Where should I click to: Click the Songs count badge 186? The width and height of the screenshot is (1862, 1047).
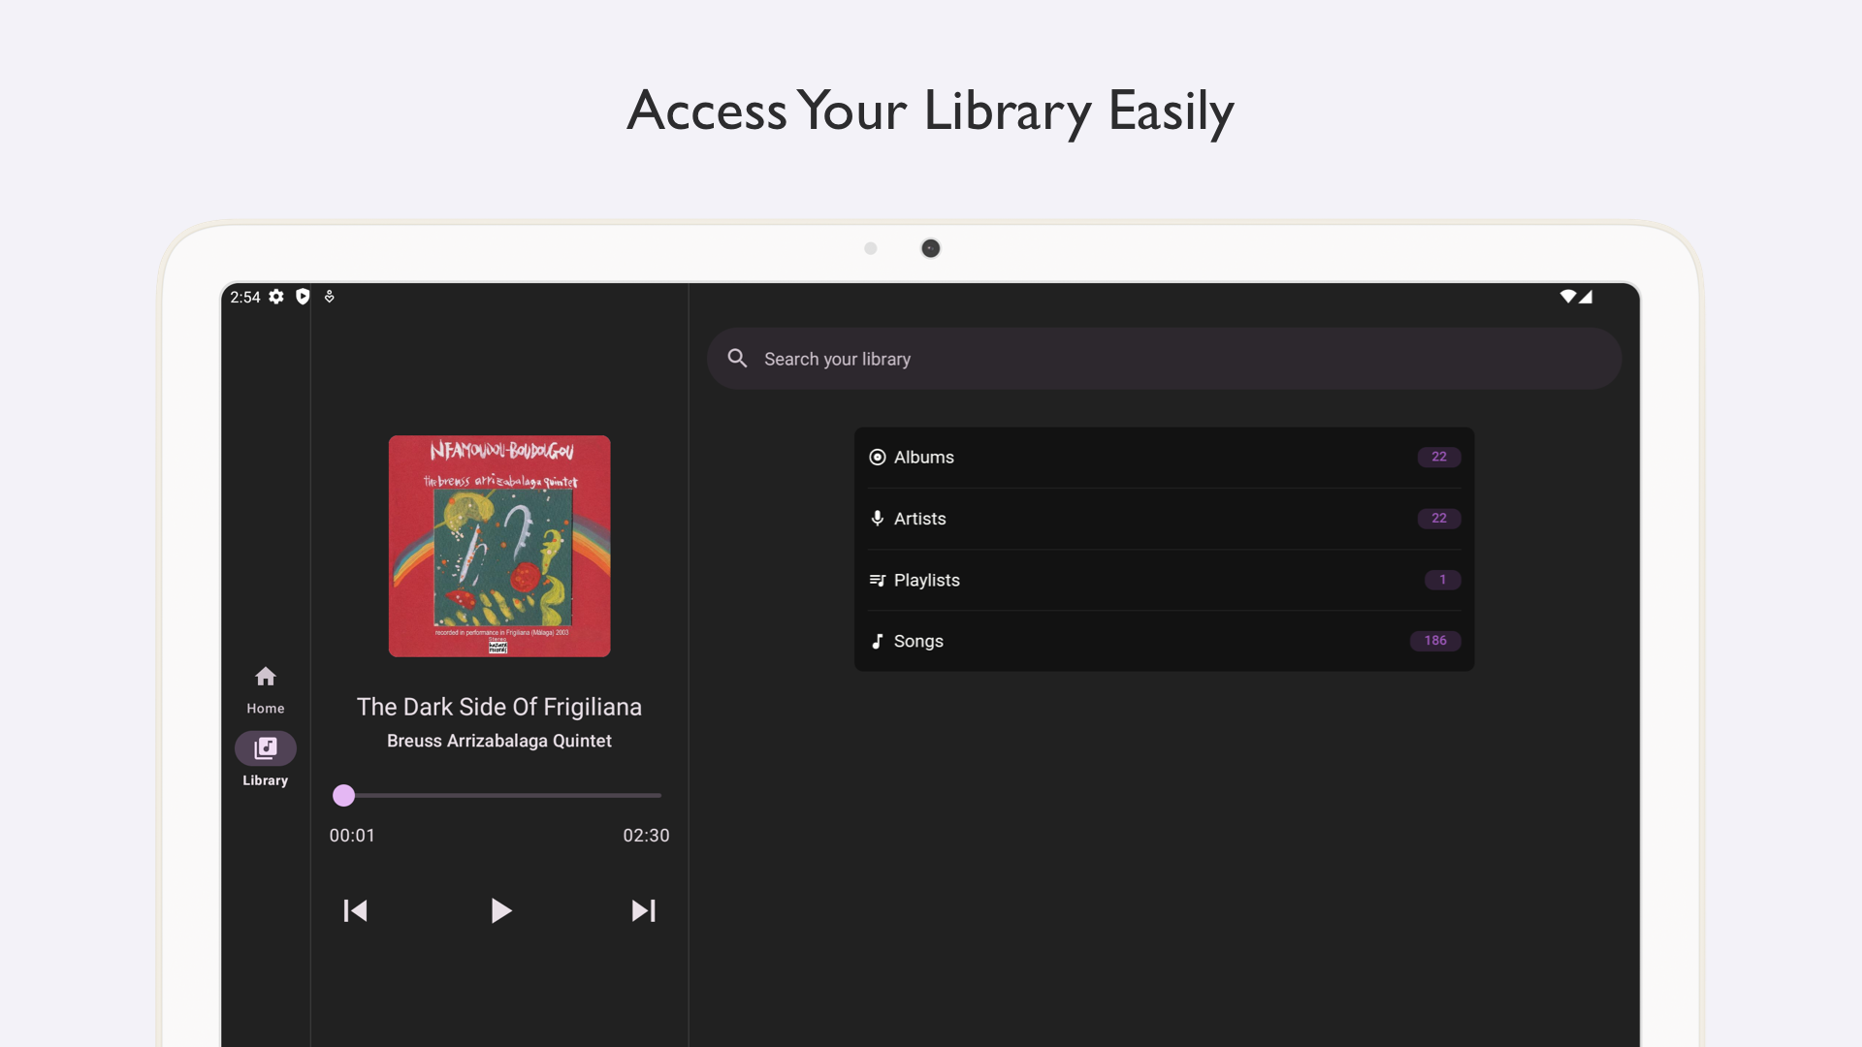tap(1435, 641)
